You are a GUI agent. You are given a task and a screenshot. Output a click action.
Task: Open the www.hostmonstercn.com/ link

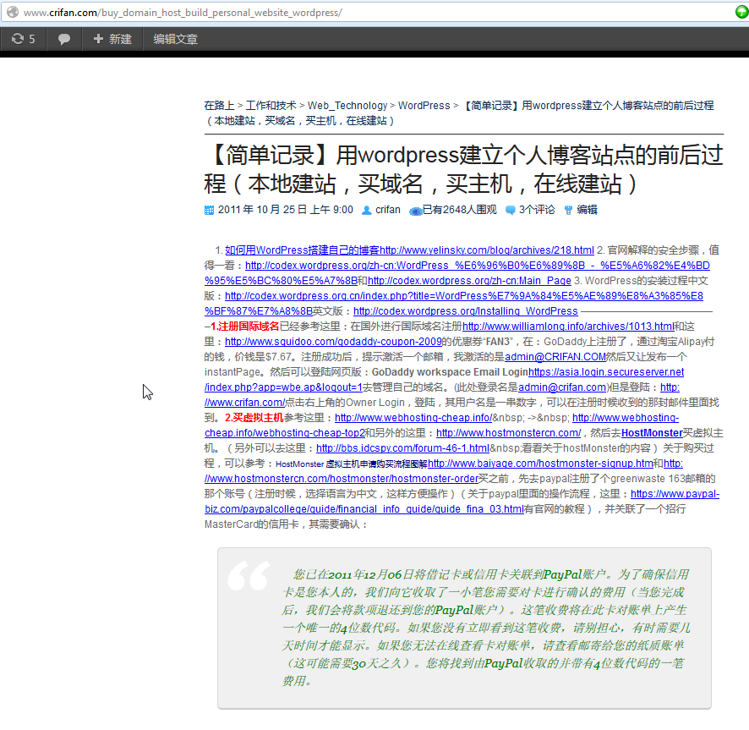(x=509, y=433)
